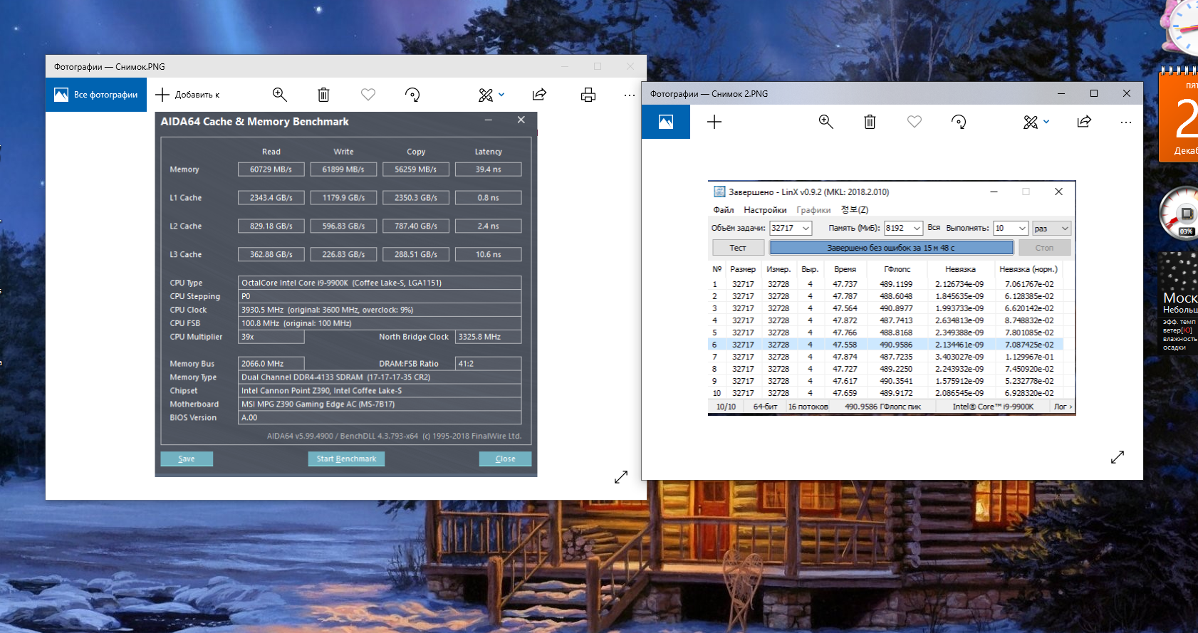Image resolution: width=1198 pixels, height=633 pixels.
Task: Click the Memory Read value 60729 MB/s
Action: tap(271, 169)
